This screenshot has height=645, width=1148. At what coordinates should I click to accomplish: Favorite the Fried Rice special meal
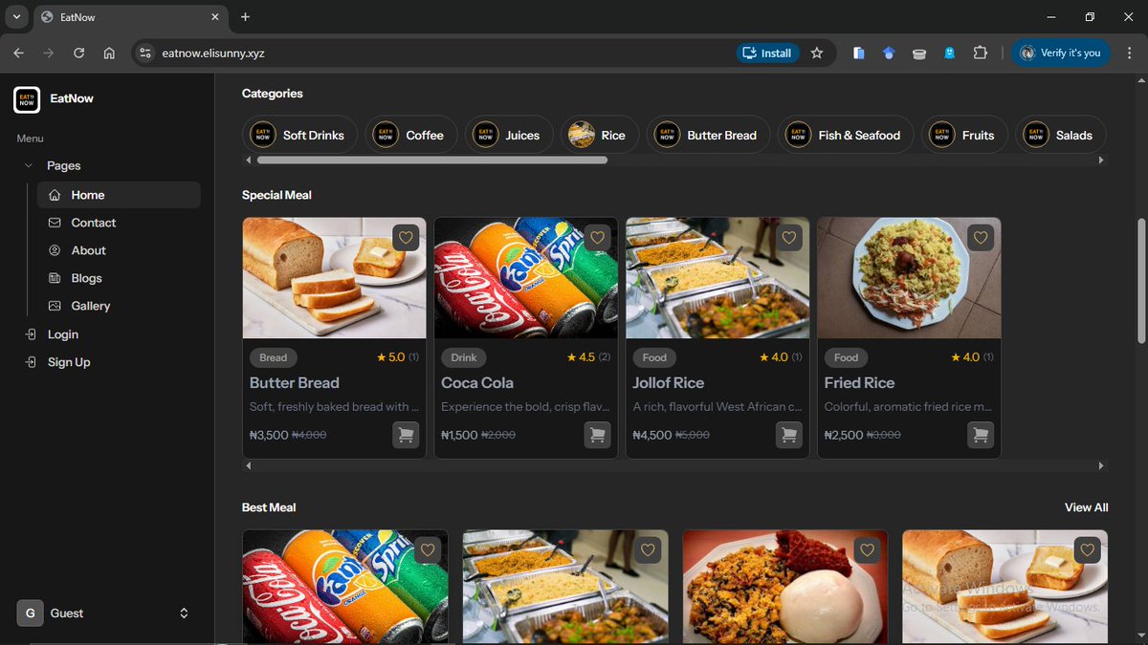[981, 238]
